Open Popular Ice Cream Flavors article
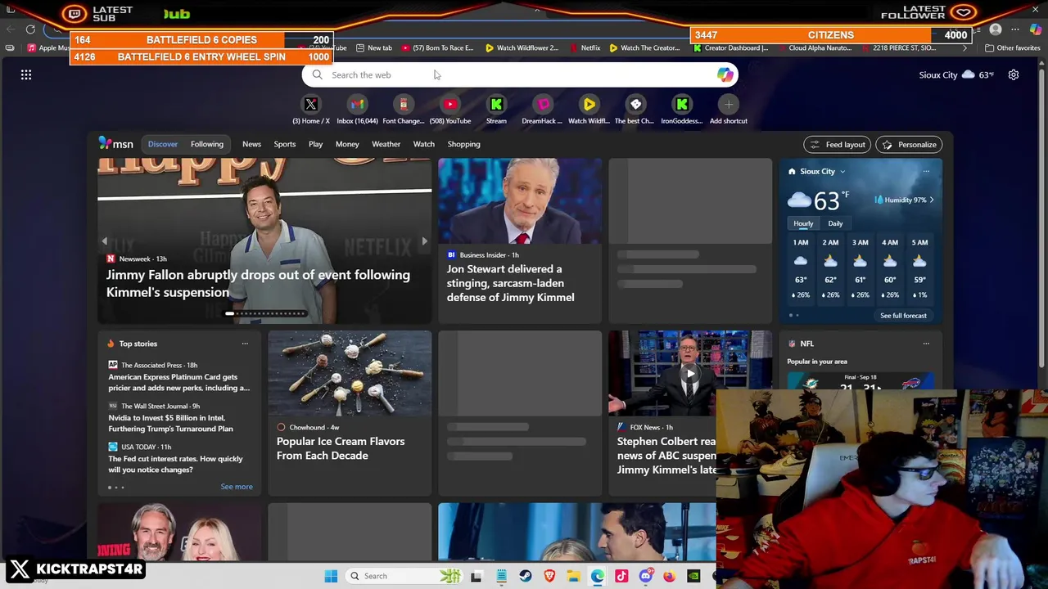The height and width of the screenshot is (589, 1048). [341, 448]
